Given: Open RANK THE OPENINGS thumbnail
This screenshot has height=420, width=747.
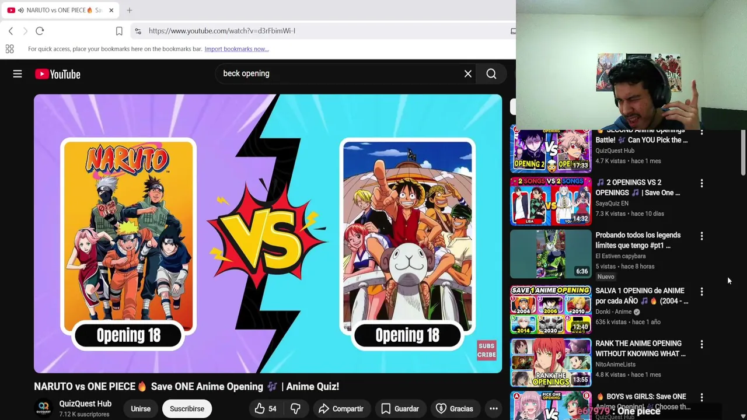Looking at the screenshot, I should coord(551,363).
